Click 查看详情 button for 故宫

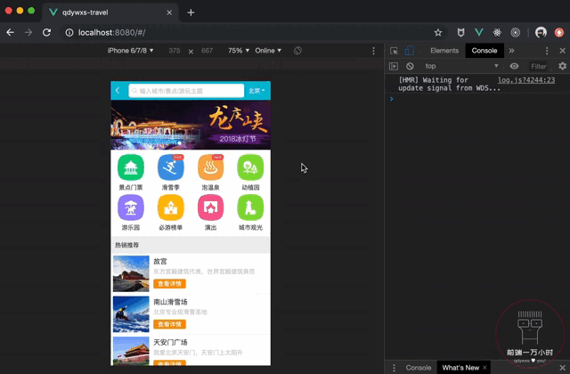click(169, 284)
